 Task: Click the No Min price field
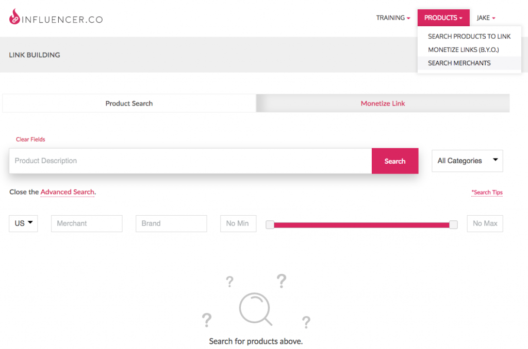coord(238,223)
